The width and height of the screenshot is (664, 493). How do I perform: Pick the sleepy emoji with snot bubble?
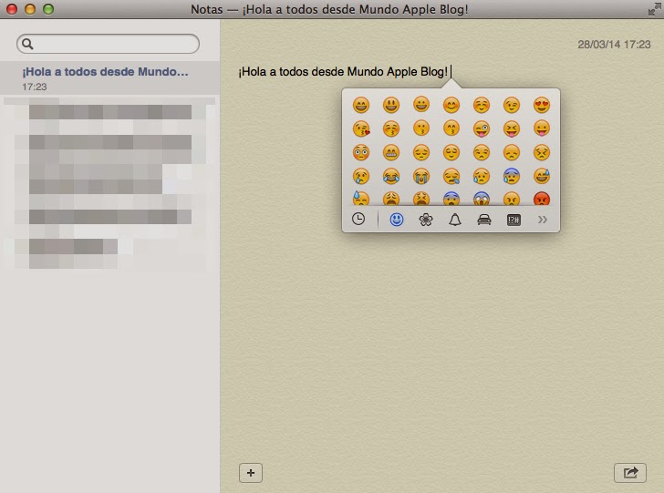coord(451,176)
